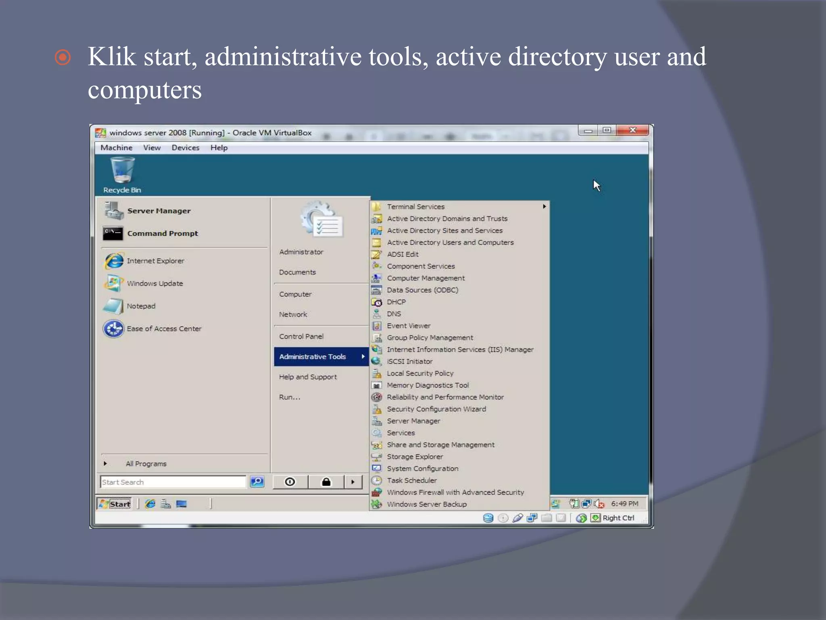Open Reliability and Performance Monitor
This screenshot has height=620, width=826.
[459, 397]
